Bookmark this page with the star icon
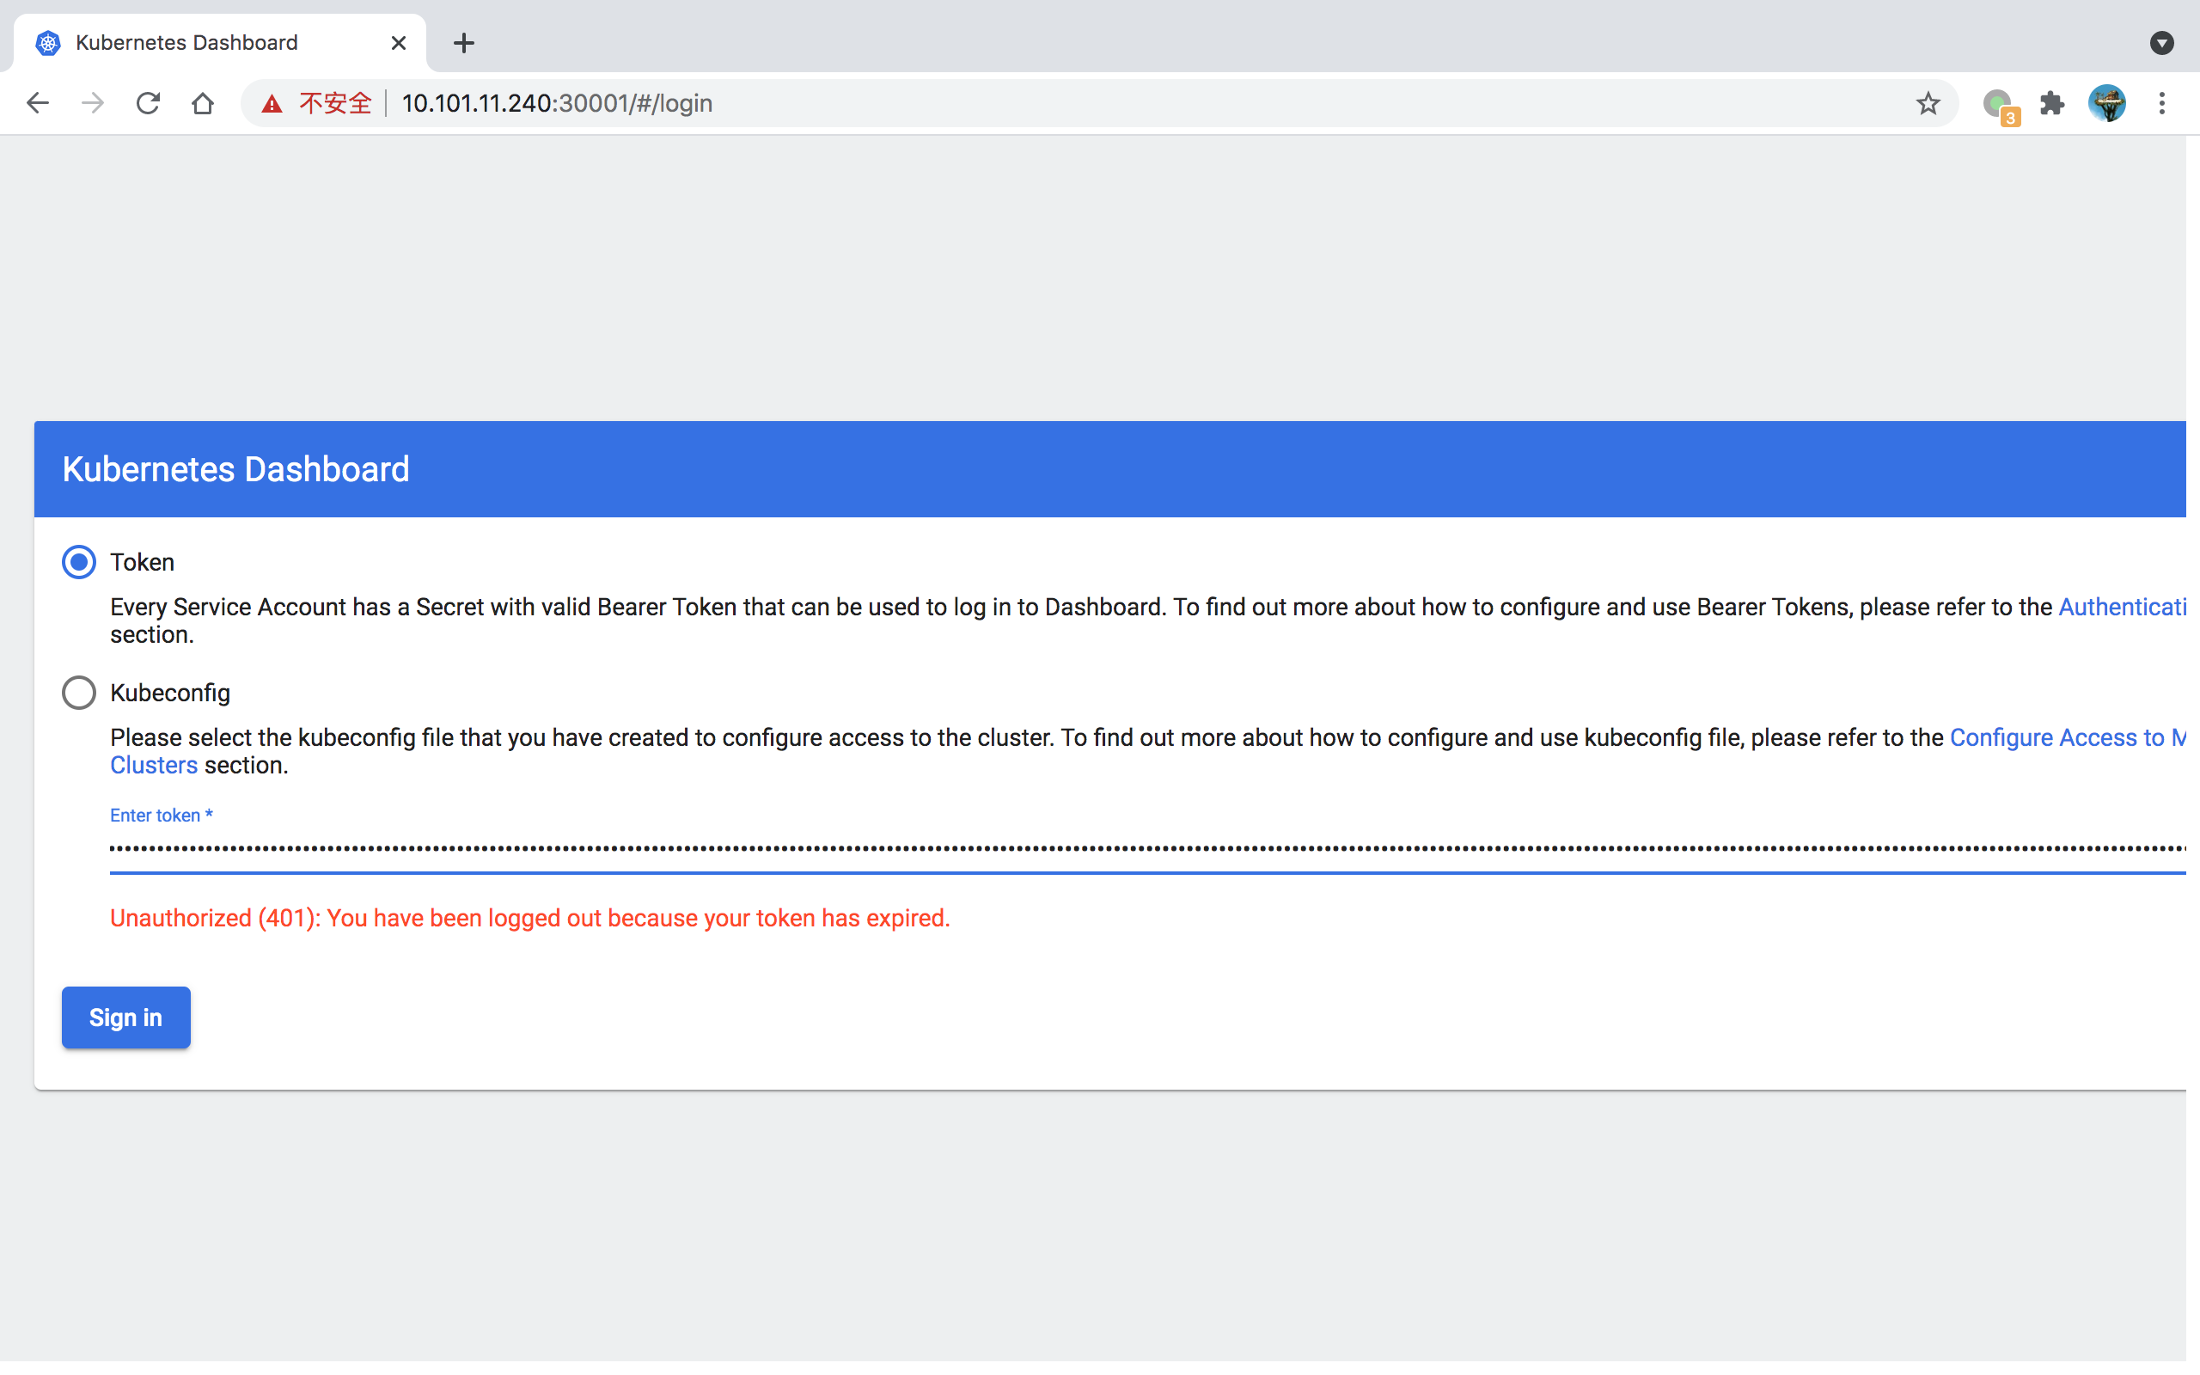The height and width of the screenshot is (1375, 2200). click(x=1928, y=104)
